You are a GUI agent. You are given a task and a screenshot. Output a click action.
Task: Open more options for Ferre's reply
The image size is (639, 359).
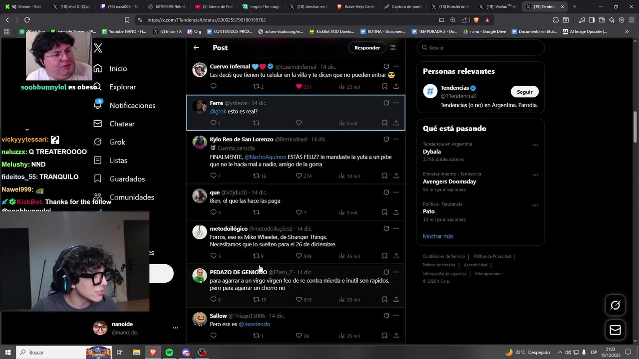[396, 103]
